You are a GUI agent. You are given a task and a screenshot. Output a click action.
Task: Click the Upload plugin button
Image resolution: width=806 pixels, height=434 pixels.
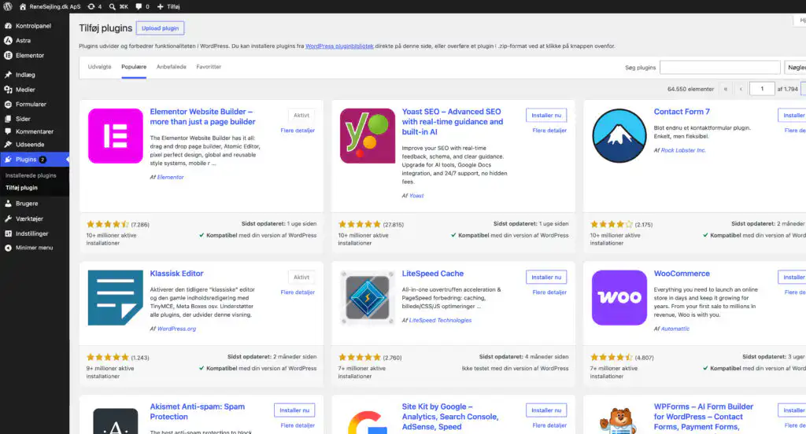tap(160, 28)
